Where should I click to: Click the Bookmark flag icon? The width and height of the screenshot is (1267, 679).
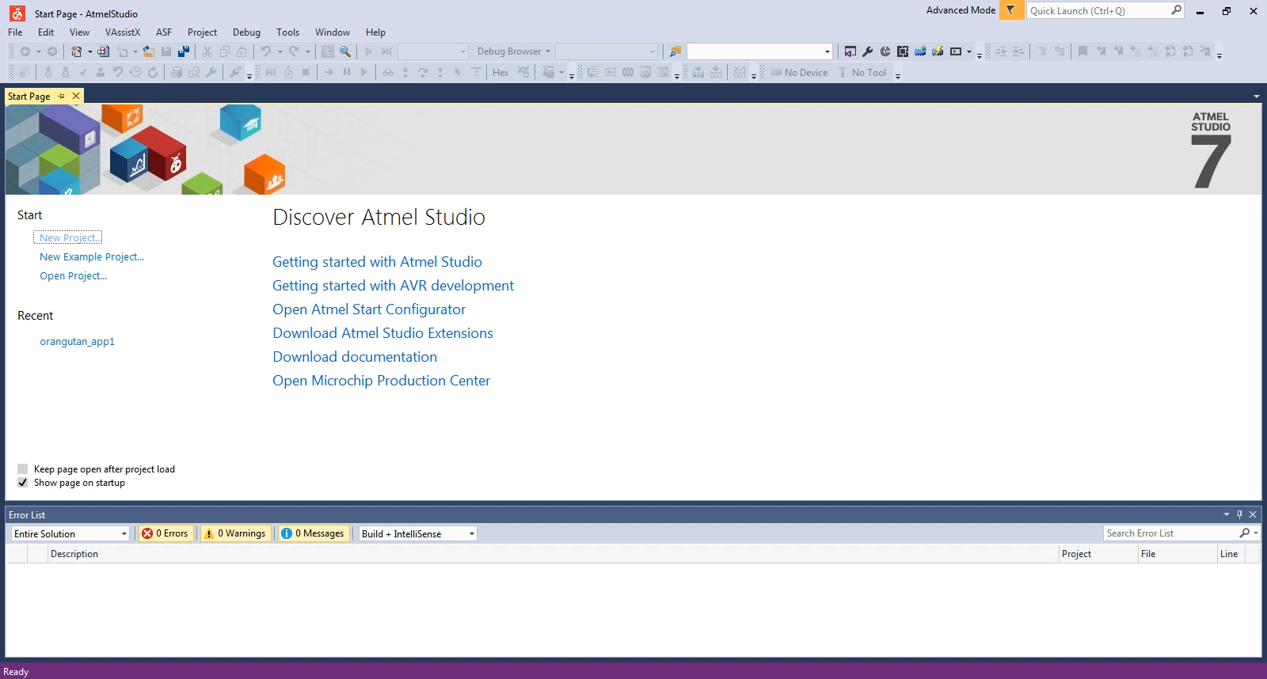1082,51
